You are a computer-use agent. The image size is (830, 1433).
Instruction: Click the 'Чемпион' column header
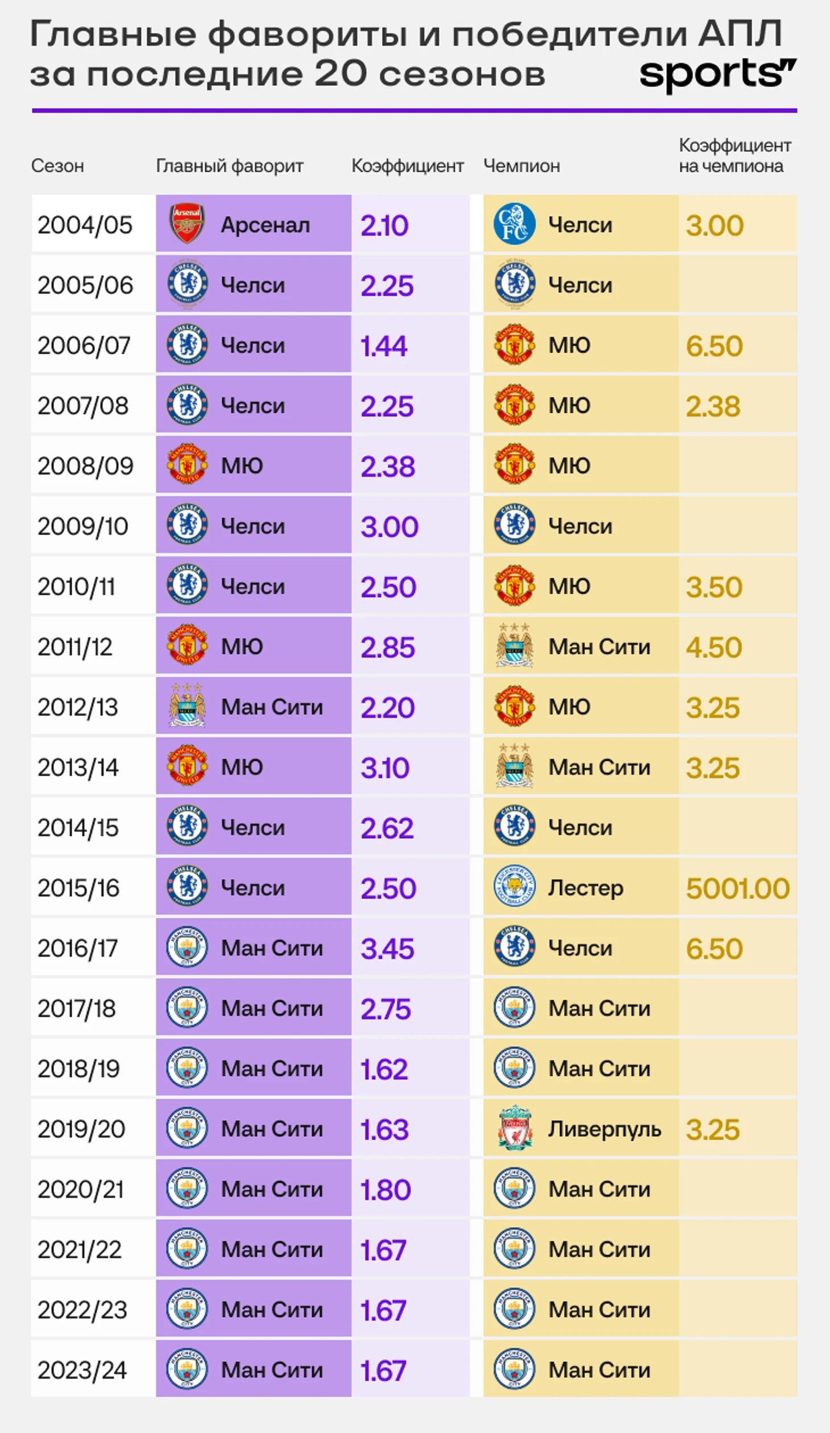click(x=521, y=165)
